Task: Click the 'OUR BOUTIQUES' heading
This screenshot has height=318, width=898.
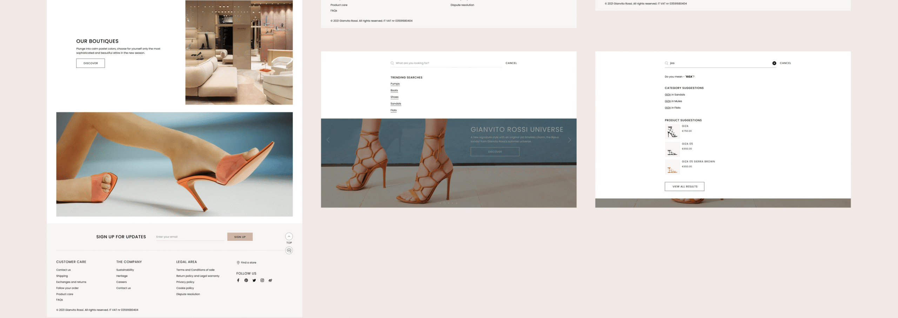Action: pyautogui.click(x=97, y=41)
